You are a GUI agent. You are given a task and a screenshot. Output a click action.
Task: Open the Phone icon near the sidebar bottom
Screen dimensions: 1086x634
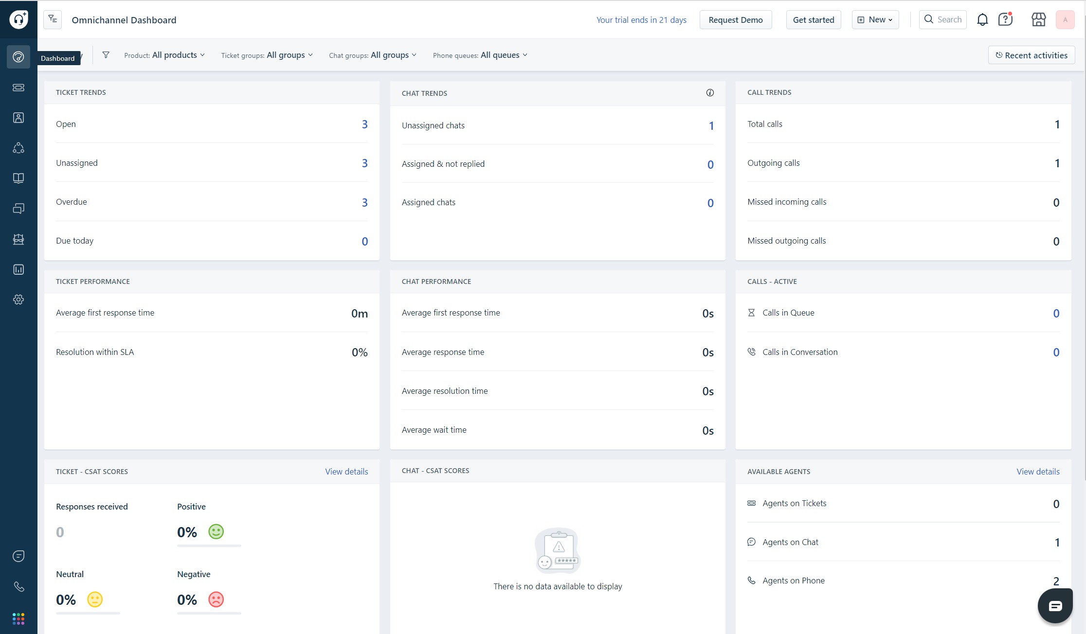click(x=18, y=586)
